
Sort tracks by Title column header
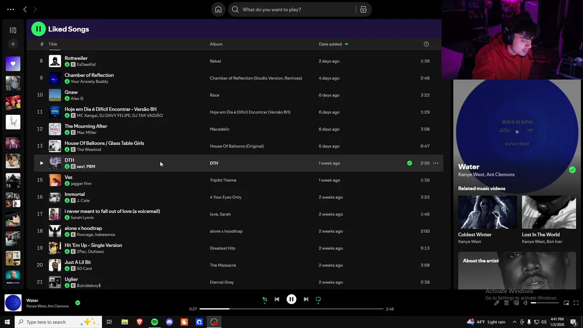pyautogui.click(x=53, y=44)
